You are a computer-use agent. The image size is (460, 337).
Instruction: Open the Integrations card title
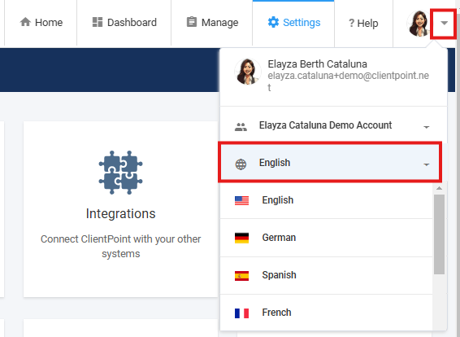pos(120,213)
